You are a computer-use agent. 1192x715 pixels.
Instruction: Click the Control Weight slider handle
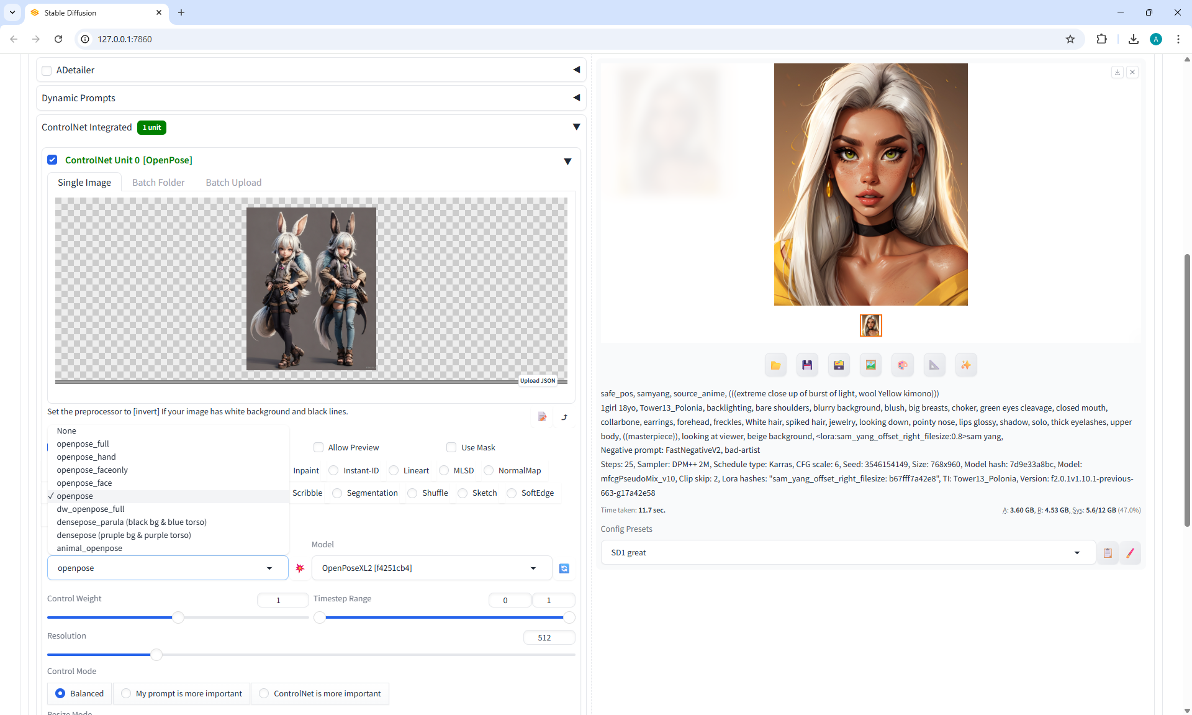tap(178, 617)
